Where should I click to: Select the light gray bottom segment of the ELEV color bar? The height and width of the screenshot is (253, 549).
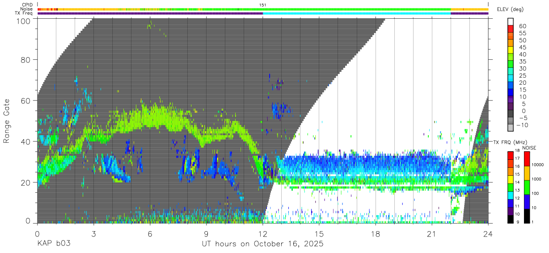[511, 129]
